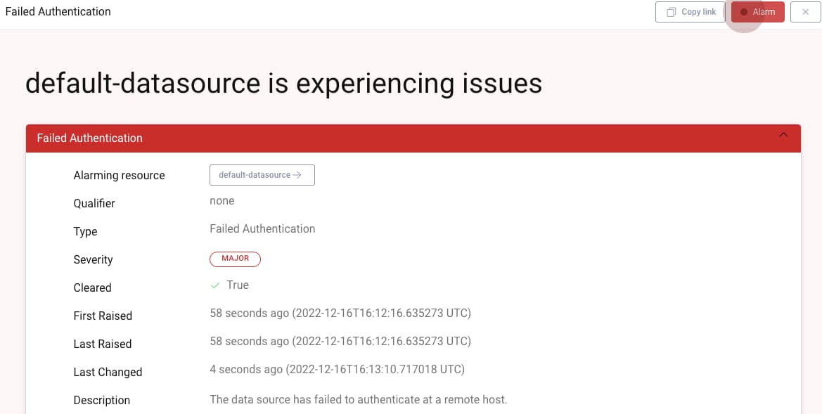
Task: Collapse the Failed Authentication panel chevron
Action: pos(783,136)
